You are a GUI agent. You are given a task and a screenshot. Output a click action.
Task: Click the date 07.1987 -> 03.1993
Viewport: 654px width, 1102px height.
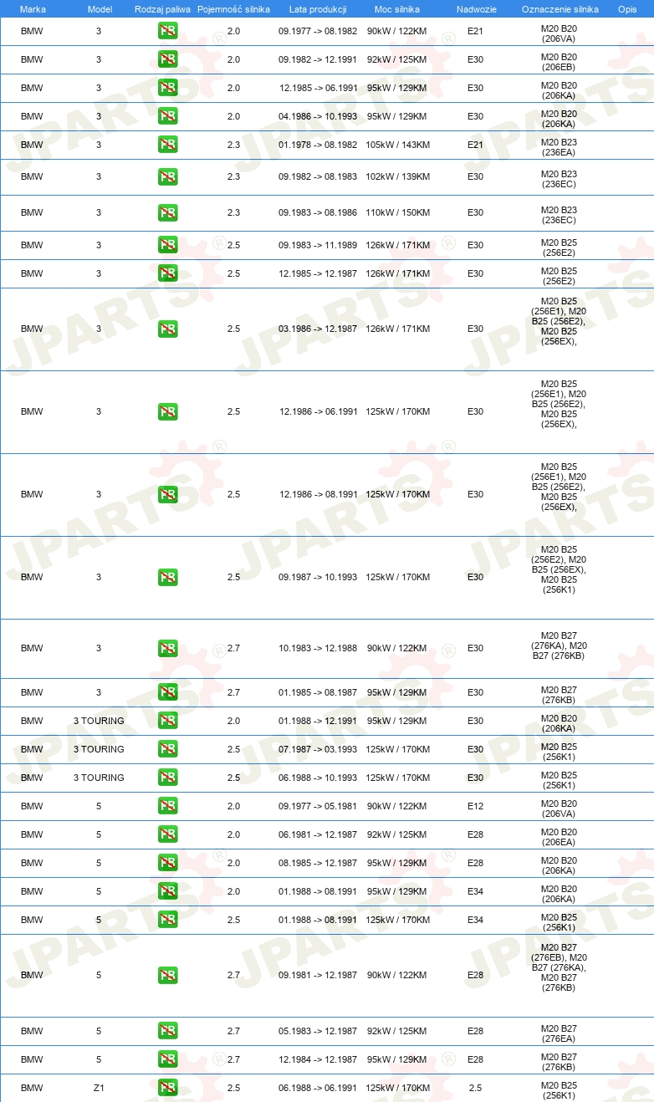coord(318,749)
